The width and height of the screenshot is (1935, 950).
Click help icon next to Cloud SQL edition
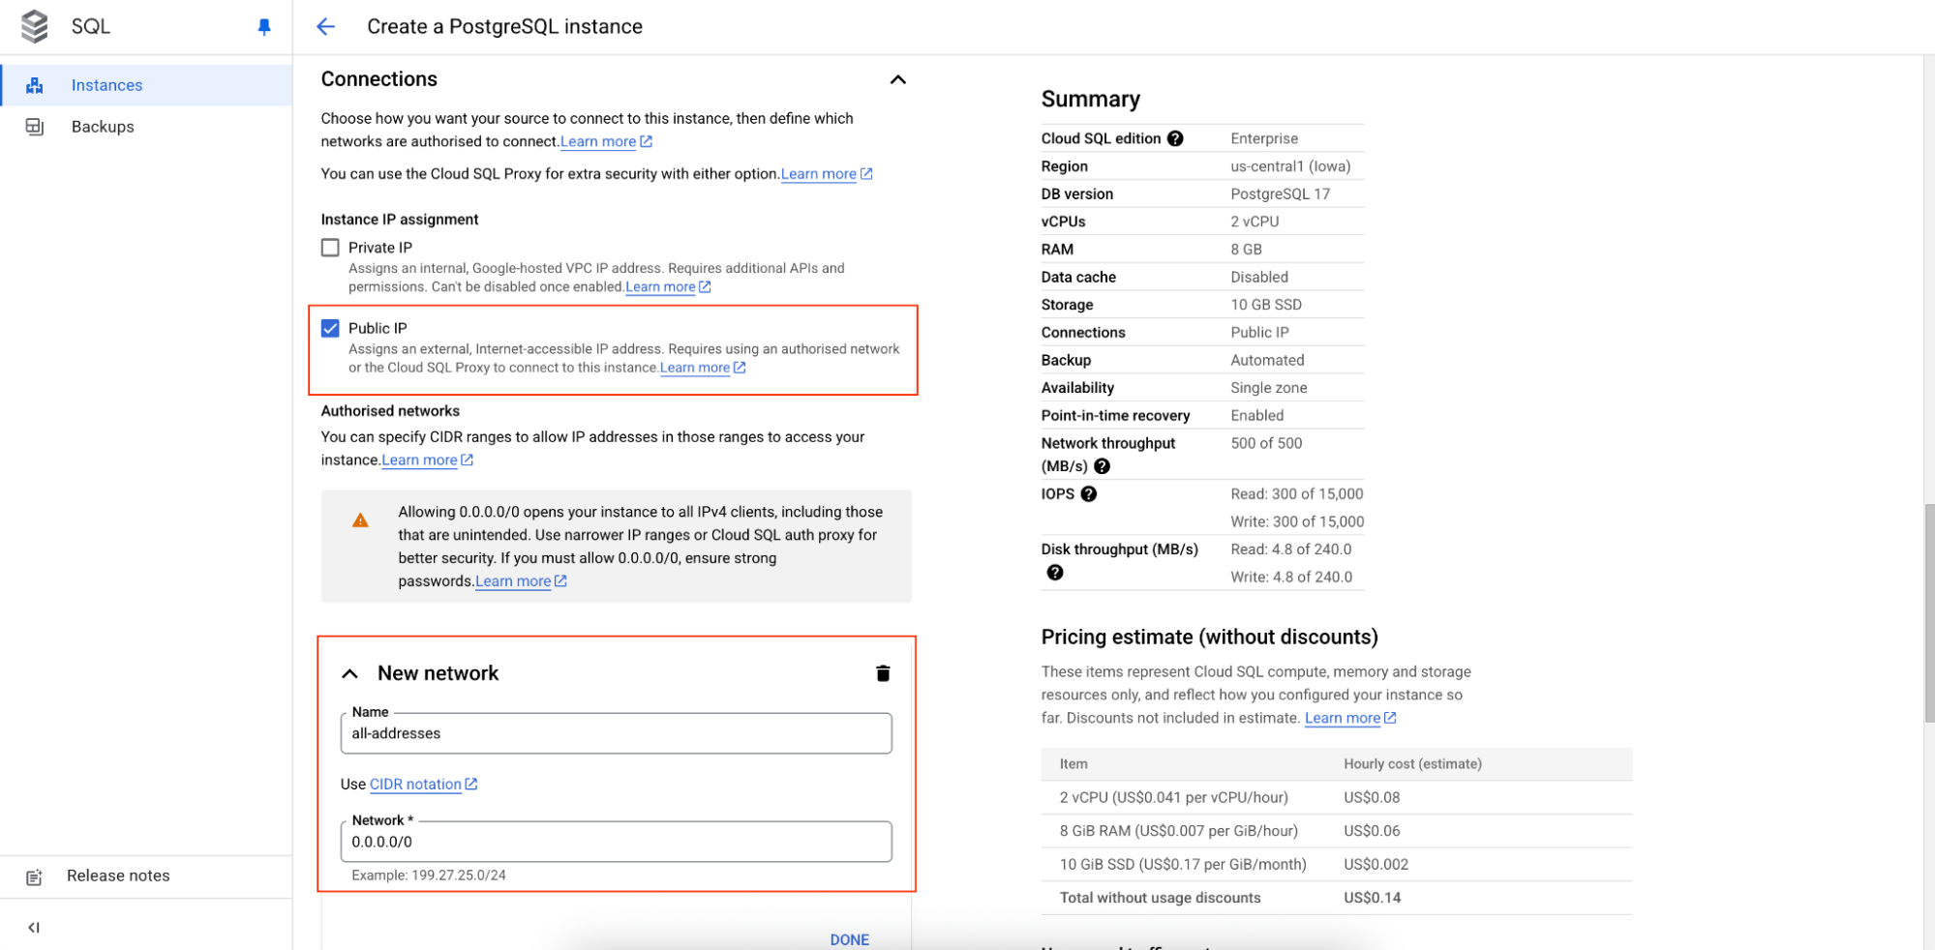pos(1175,138)
